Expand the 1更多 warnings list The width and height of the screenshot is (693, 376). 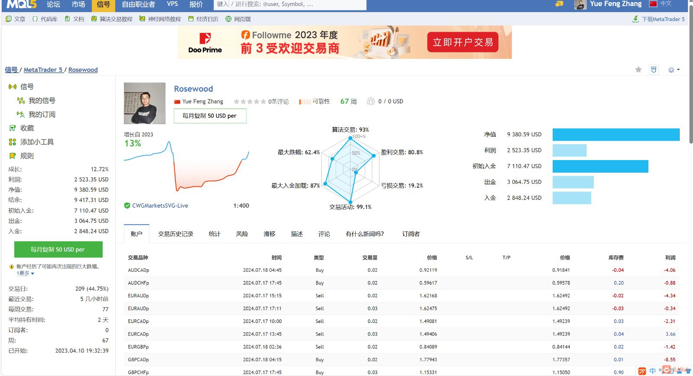point(25,273)
